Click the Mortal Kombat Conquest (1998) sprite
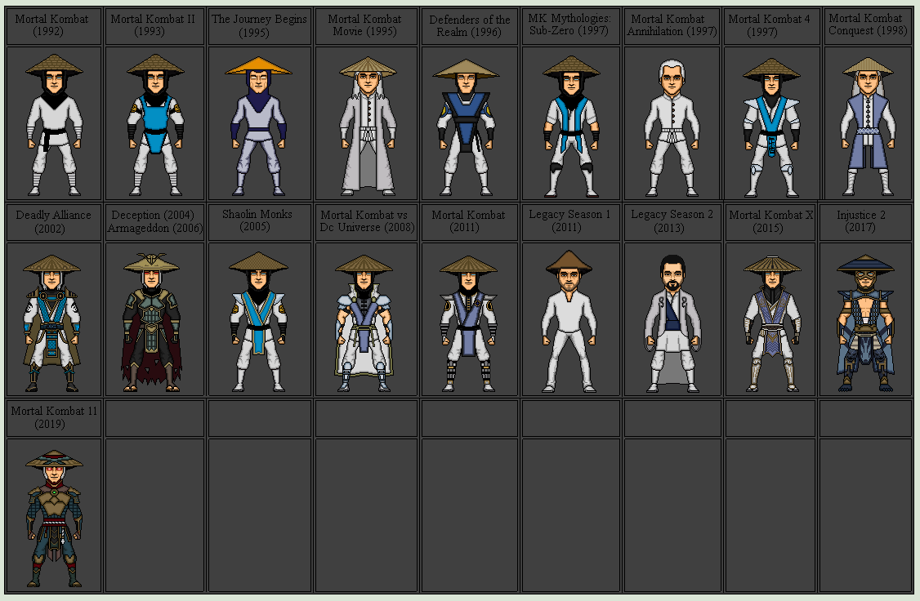The image size is (920, 601). coord(868,126)
